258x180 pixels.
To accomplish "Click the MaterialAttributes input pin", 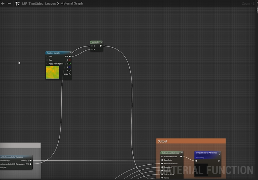I will click(x=162, y=156).
